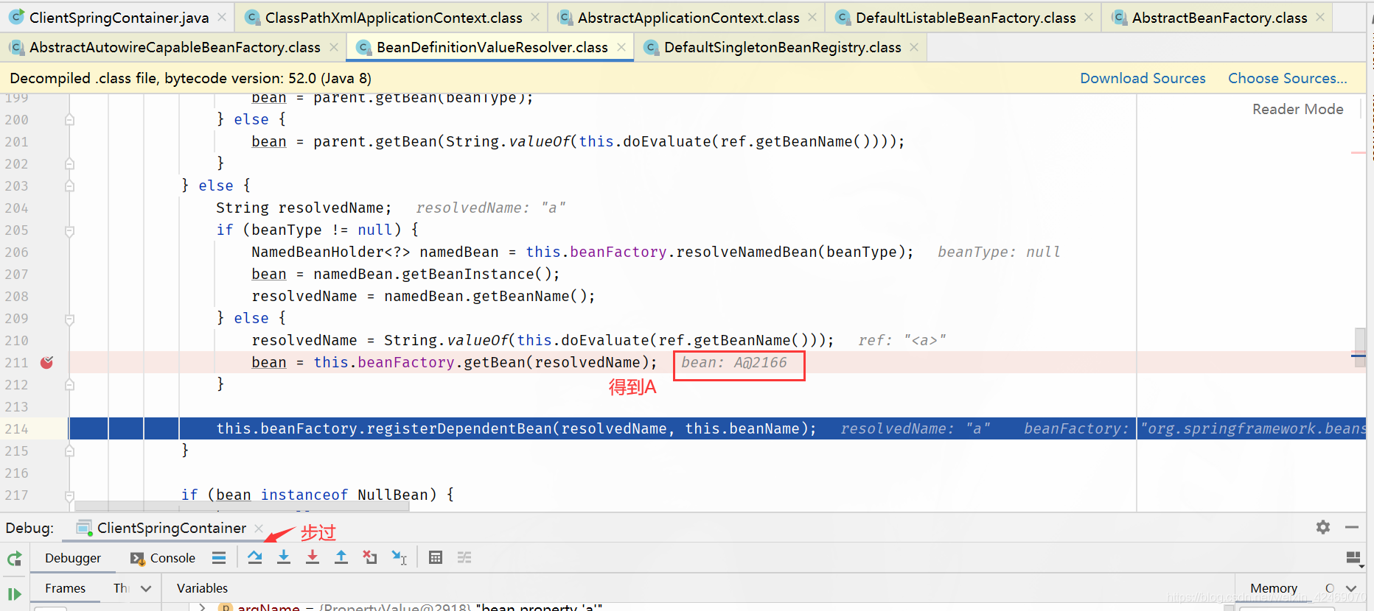Open the hidden debugger tabs dropdown next to Threads
The image size is (1374, 611).
pos(146,588)
